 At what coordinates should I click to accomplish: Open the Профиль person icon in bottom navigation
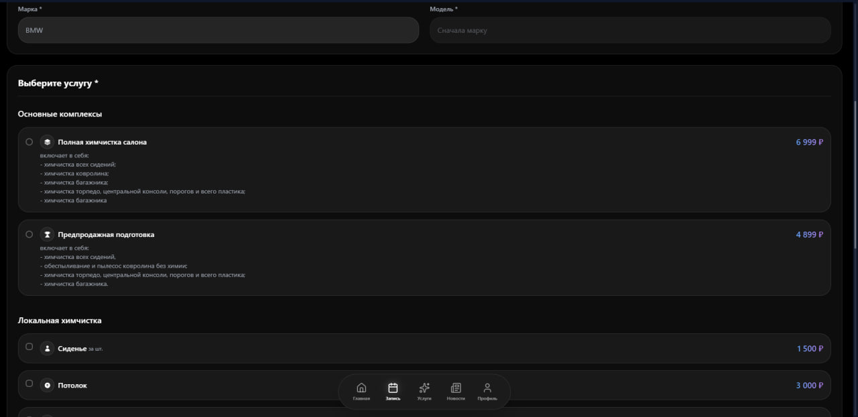click(487, 388)
